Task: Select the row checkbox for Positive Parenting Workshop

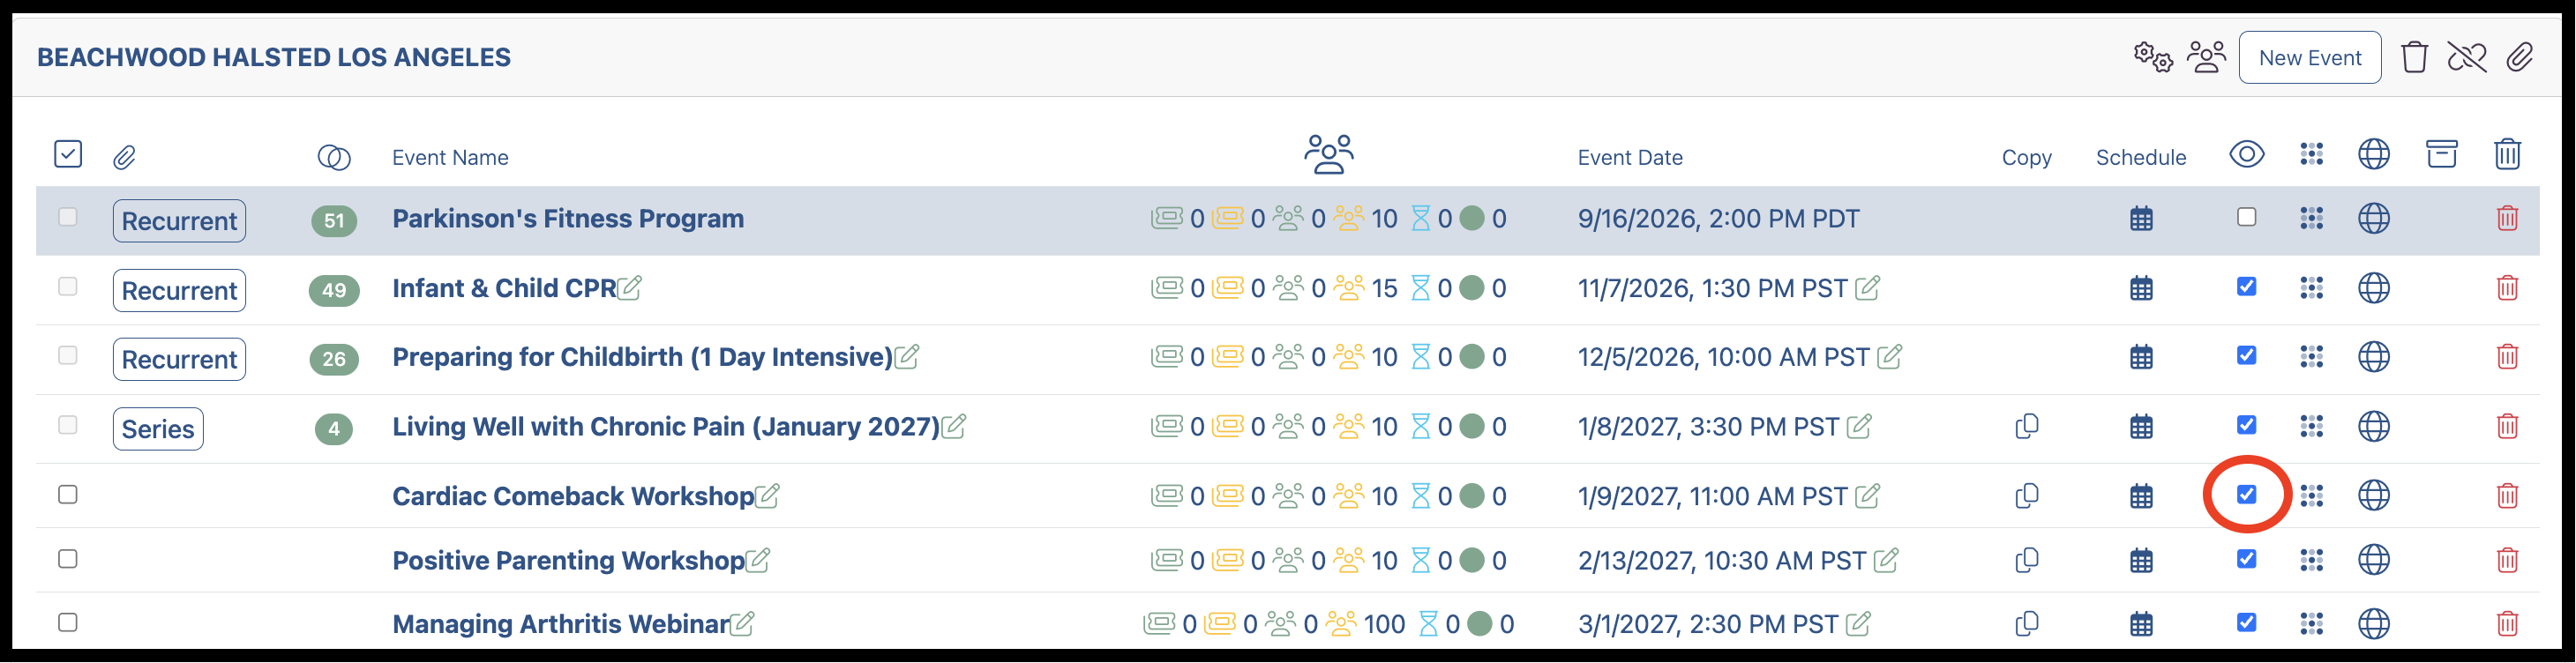Action: point(68,559)
